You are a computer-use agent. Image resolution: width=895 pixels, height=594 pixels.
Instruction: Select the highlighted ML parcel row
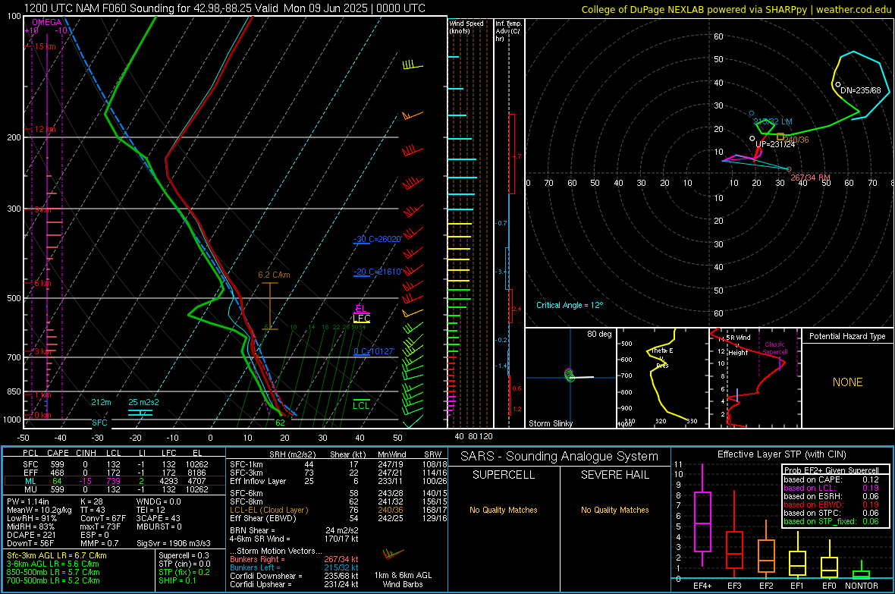coord(114,481)
